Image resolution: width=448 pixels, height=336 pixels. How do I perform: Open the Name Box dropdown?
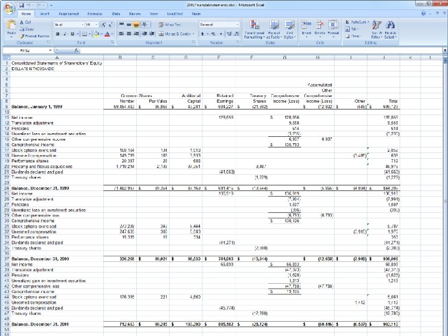50,50
